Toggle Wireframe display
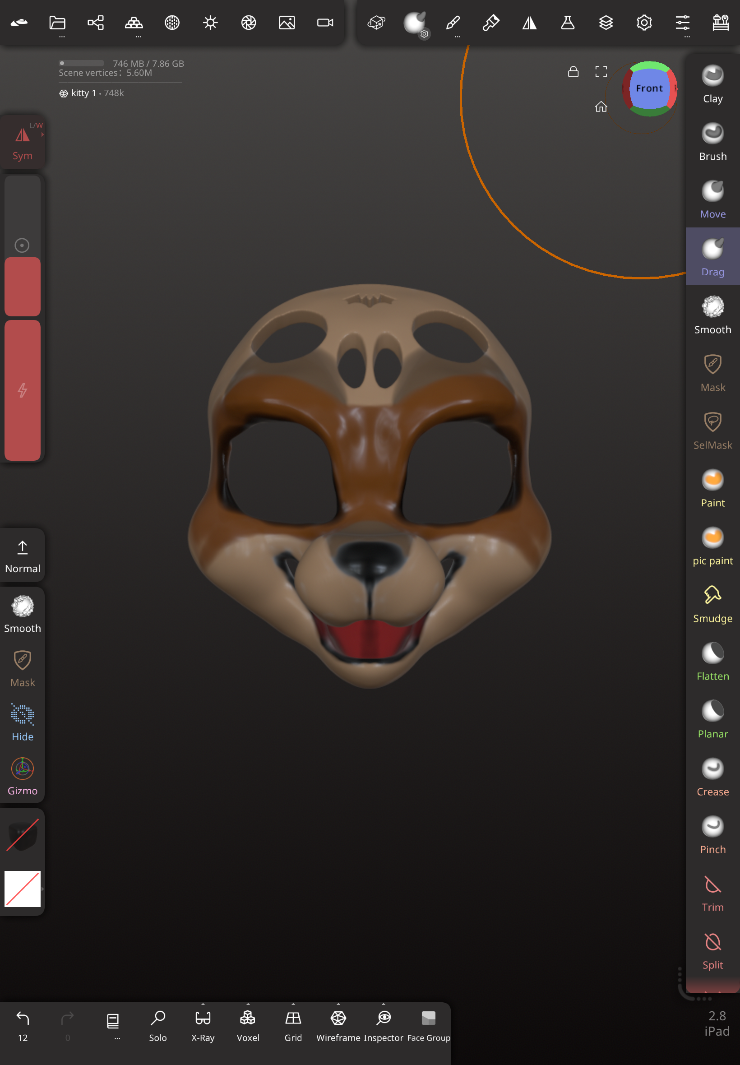Viewport: 740px width, 1065px height. (x=338, y=1025)
